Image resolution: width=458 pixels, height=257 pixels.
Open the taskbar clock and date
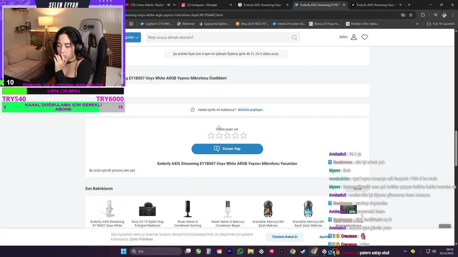click(x=447, y=251)
